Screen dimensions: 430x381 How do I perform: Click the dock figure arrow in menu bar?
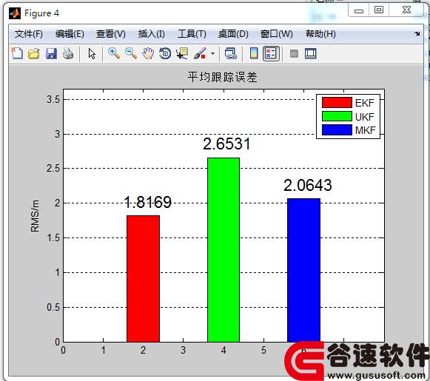[x=417, y=34]
